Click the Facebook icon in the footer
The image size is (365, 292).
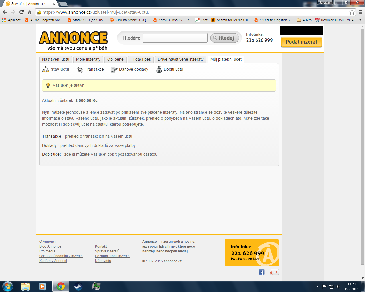[261, 272]
